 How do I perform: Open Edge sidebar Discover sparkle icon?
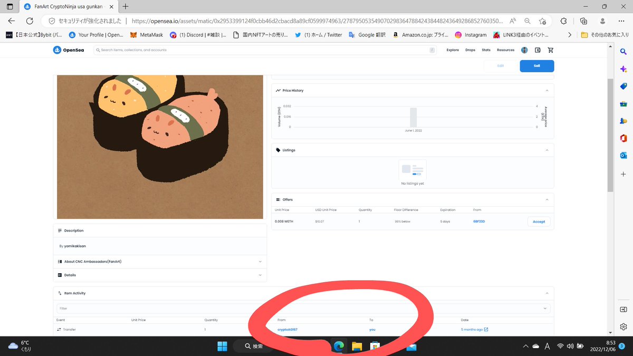point(624,69)
